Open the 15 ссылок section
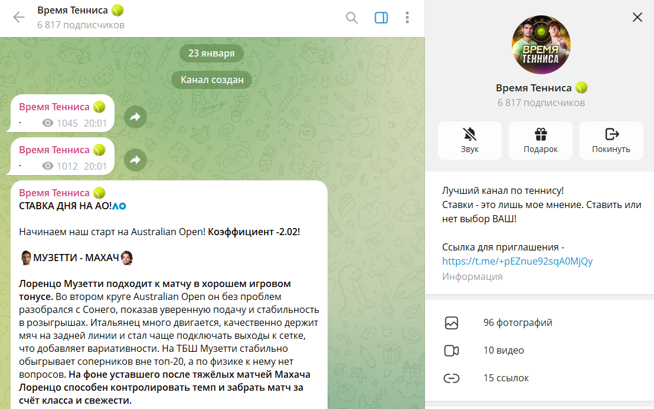The image size is (654, 409). click(539, 378)
